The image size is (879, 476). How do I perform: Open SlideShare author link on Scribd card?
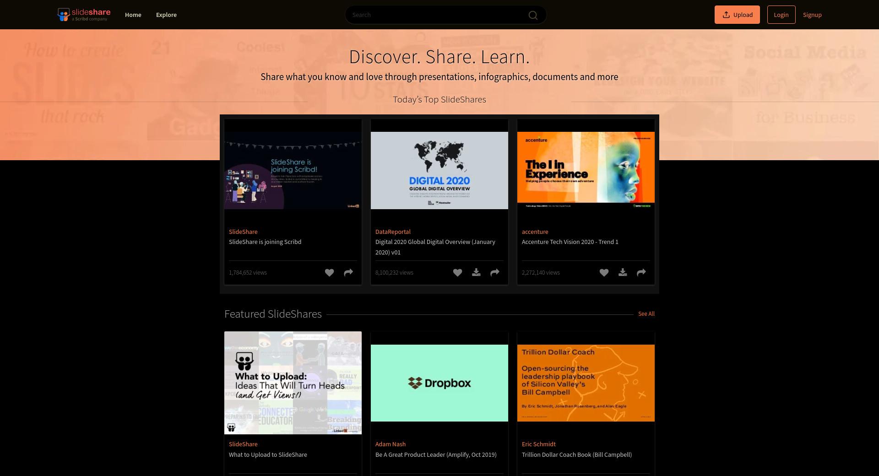coord(243,232)
